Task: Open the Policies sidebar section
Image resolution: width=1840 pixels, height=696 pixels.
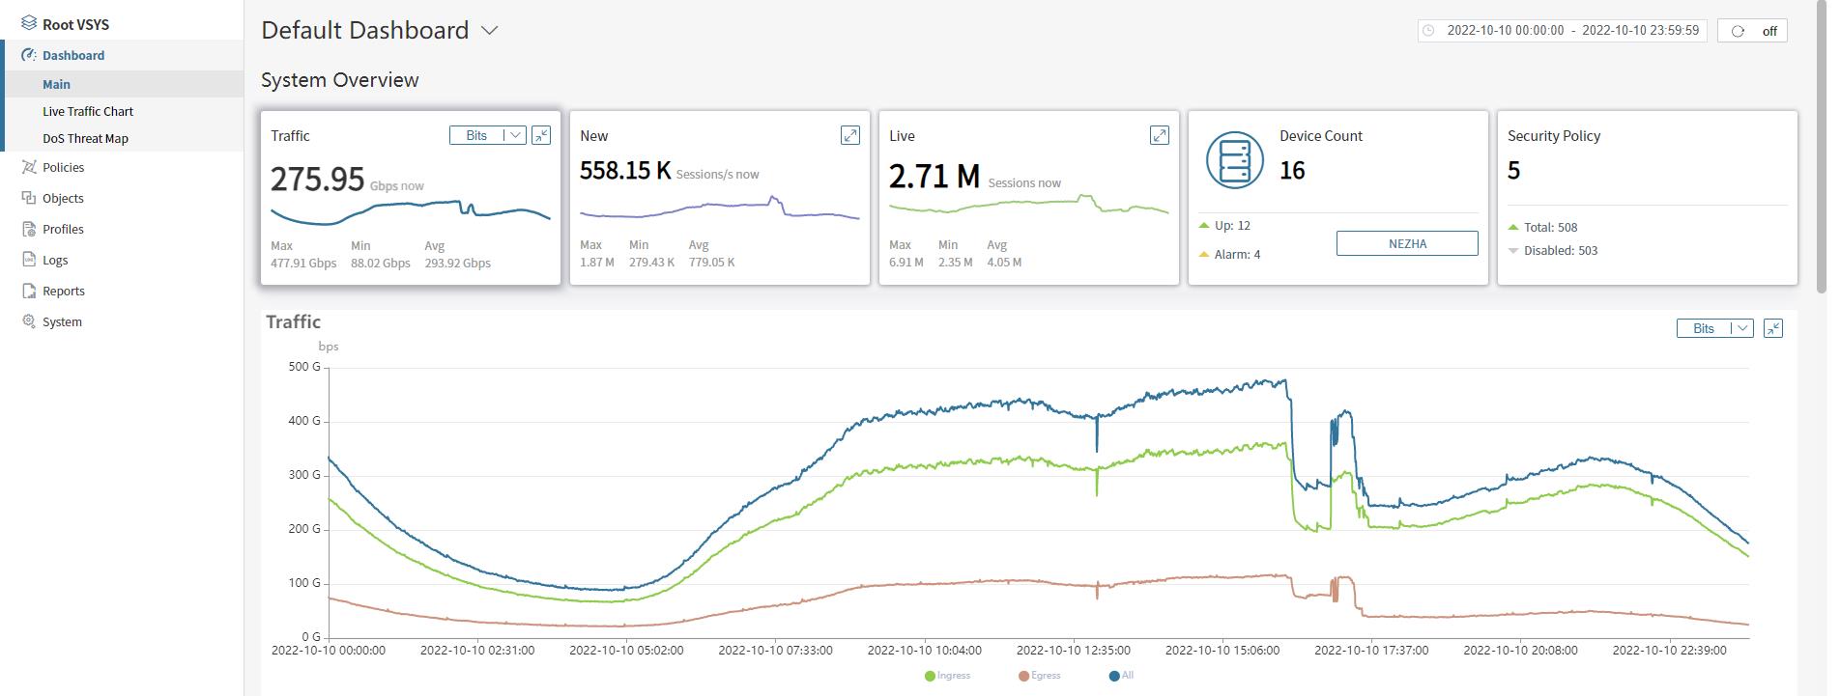Action: coord(63,167)
